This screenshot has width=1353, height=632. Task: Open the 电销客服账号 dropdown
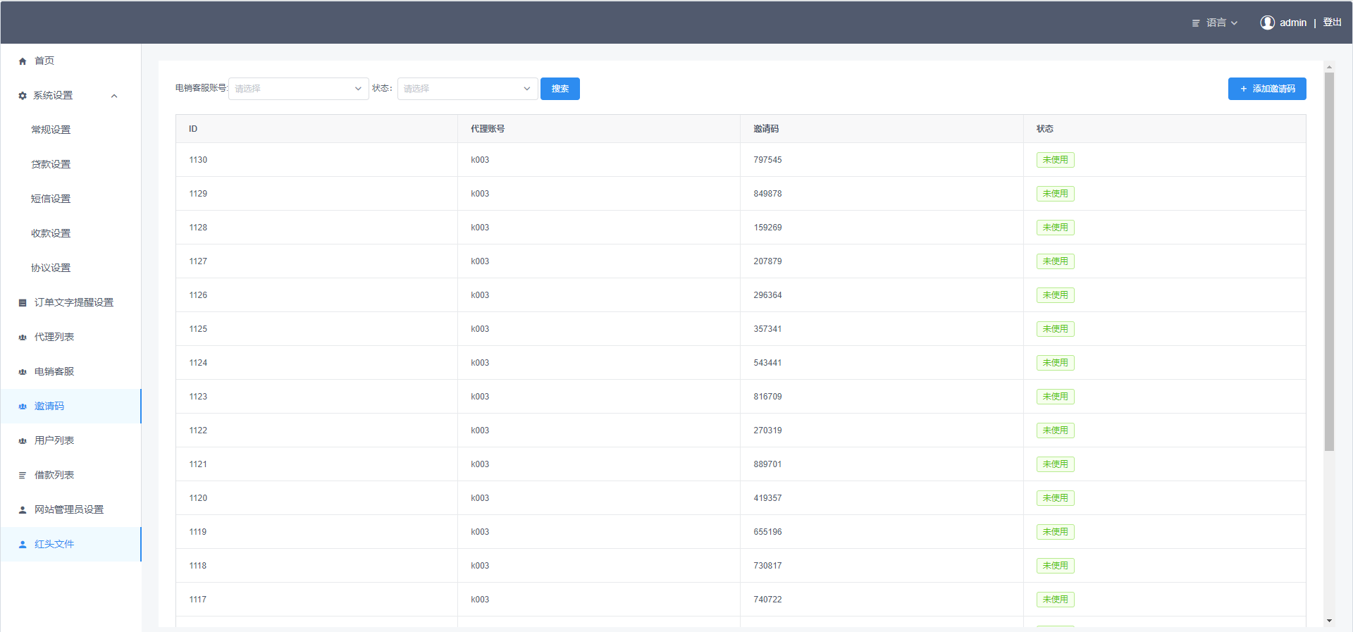tap(298, 89)
